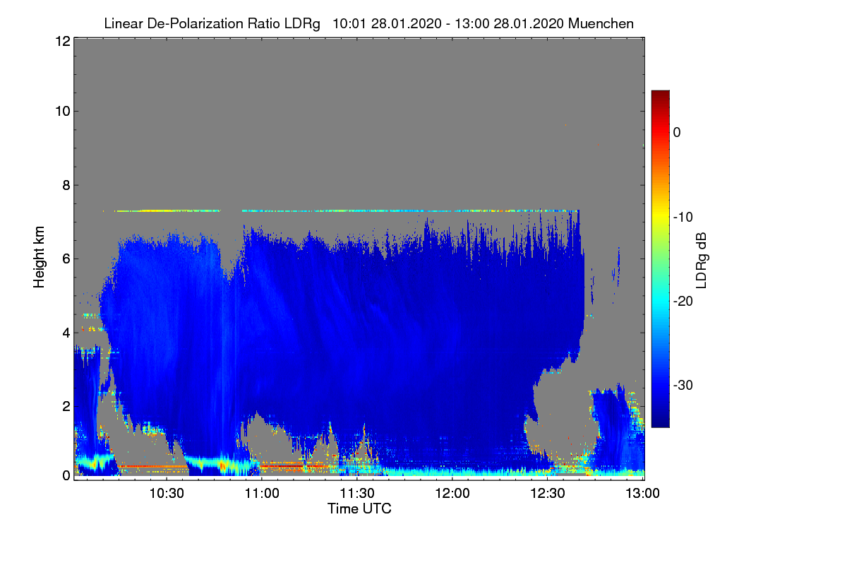The image size is (847, 565).
Task: Click the colorbar -10 label
Action: pos(684,217)
